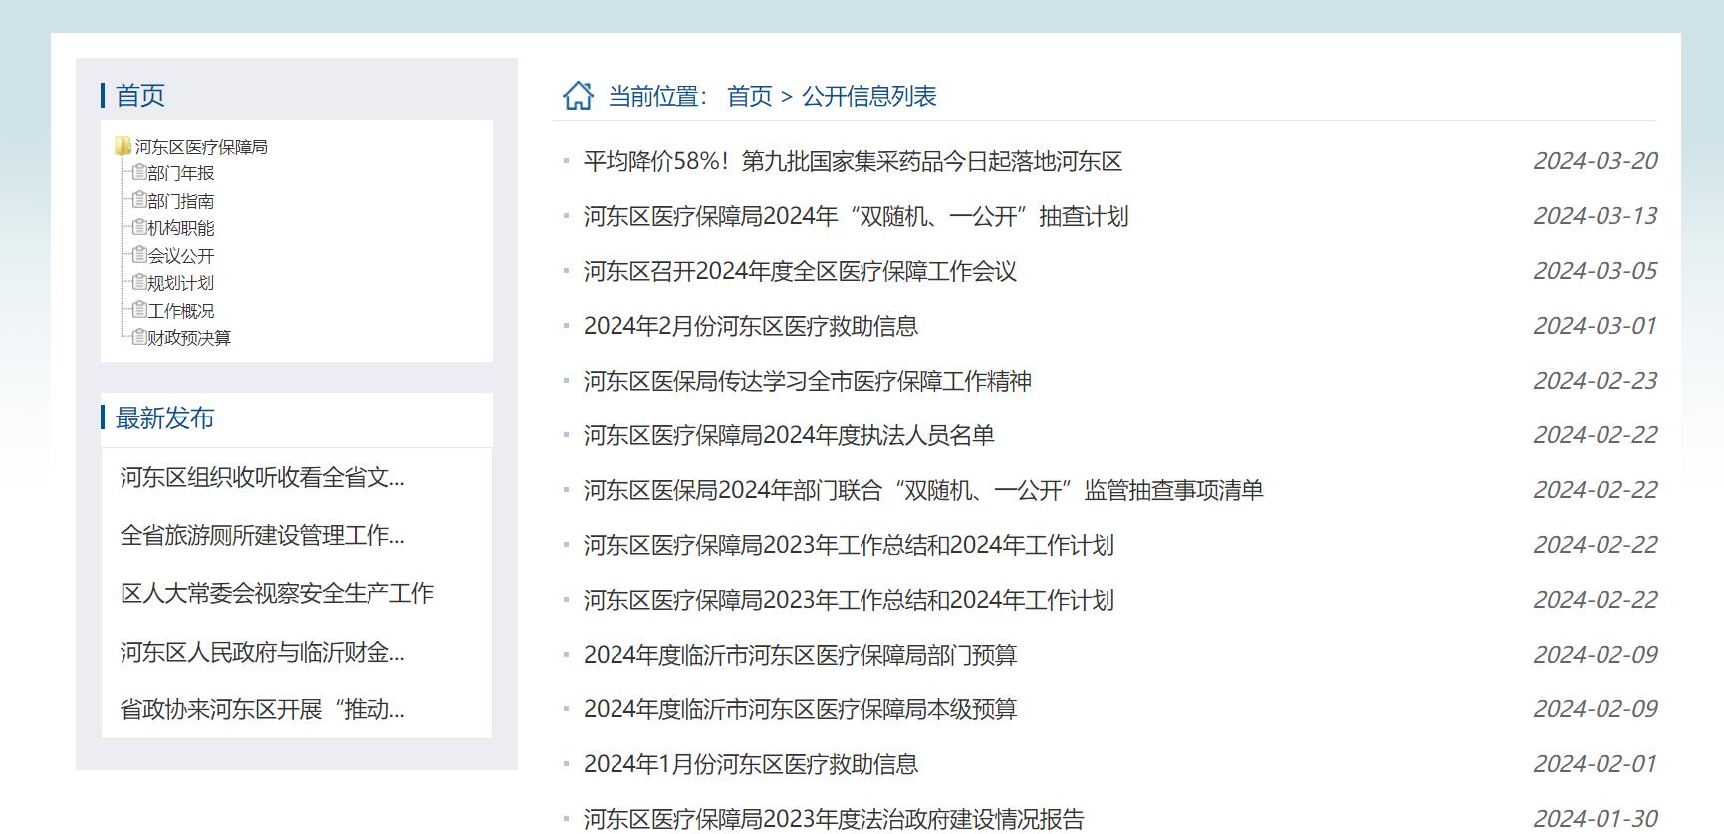The image size is (1724, 834).
Task: Open 河东区医疗保障局2023年度法治政府建设情况报告
Action: point(834,819)
